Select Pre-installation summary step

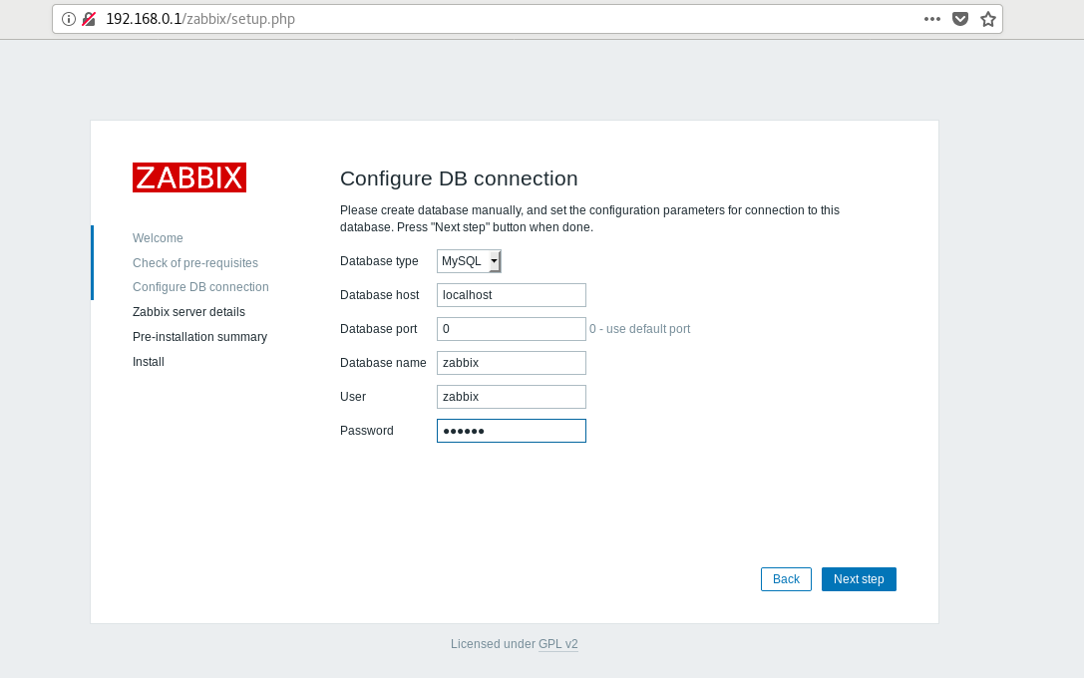[199, 337]
